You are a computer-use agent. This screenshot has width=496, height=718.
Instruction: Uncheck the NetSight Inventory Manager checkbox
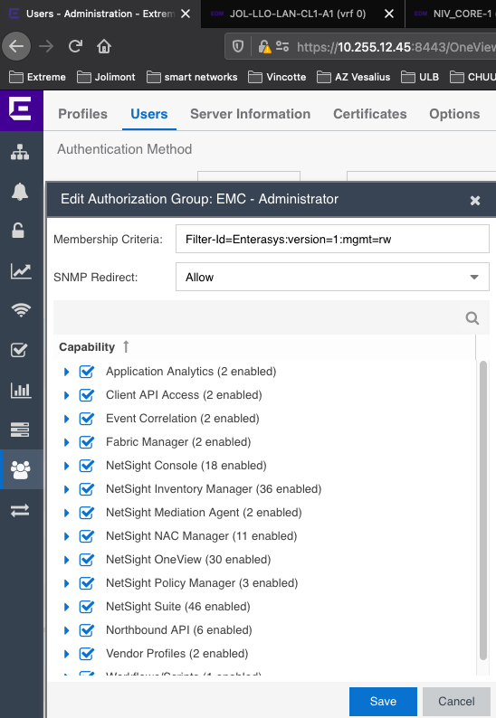pyautogui.click(x=87, y=489)
